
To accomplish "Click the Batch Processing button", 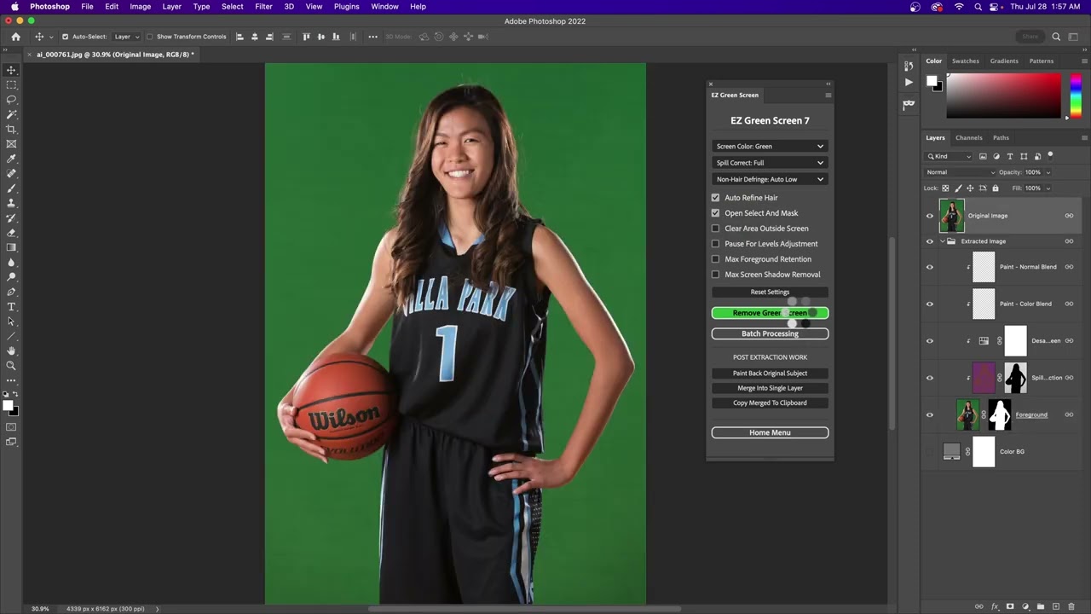I will (770, 333).
